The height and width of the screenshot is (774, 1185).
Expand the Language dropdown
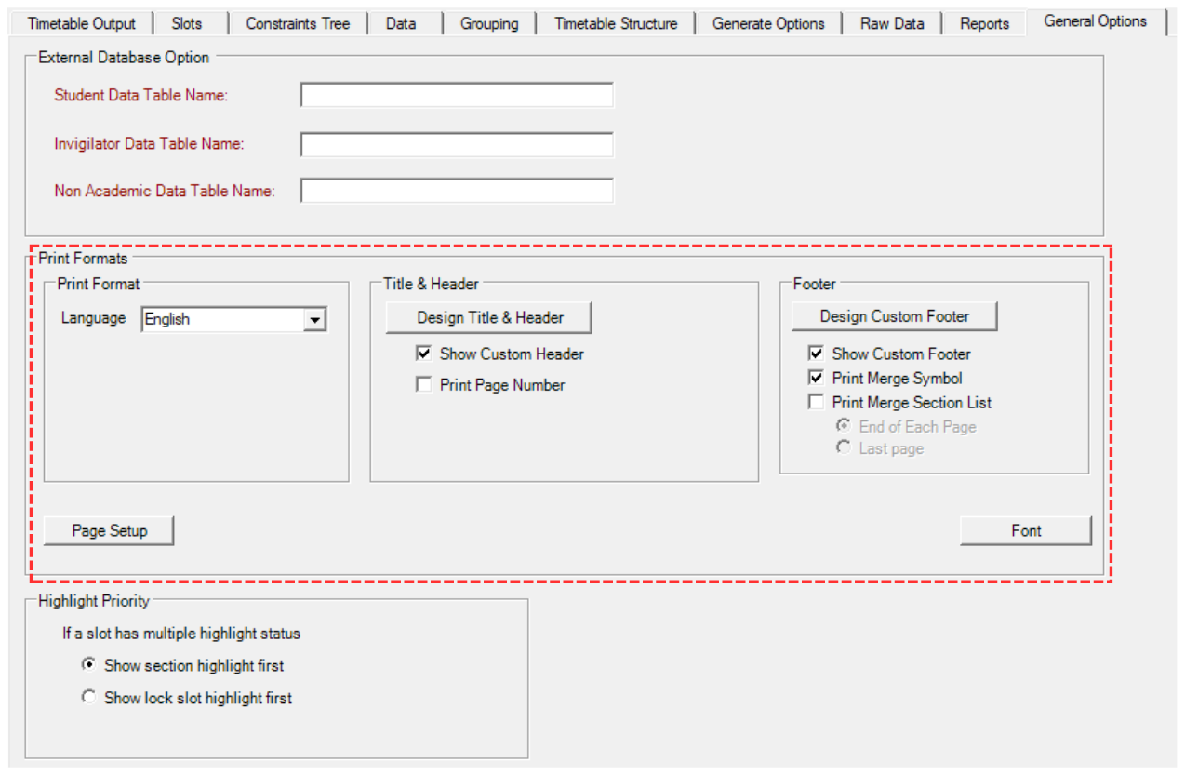coord(315,320)
